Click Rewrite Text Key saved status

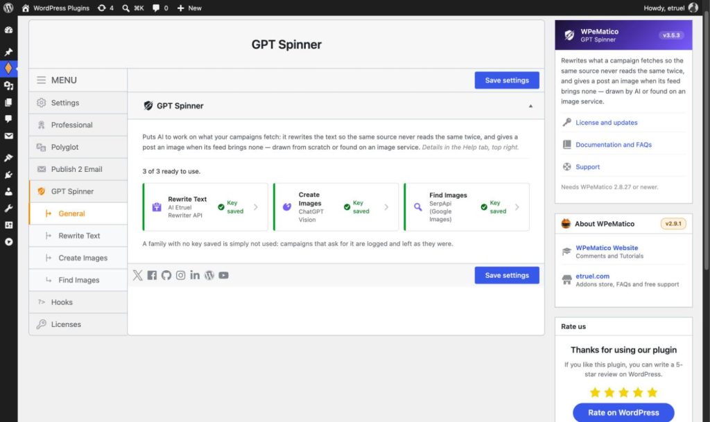pos(230,207)
